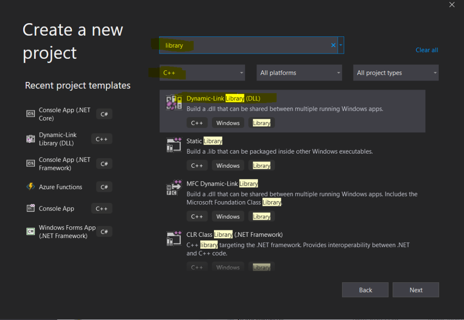
Task: Click the Static Library template icon
Action: pos(174,145)
